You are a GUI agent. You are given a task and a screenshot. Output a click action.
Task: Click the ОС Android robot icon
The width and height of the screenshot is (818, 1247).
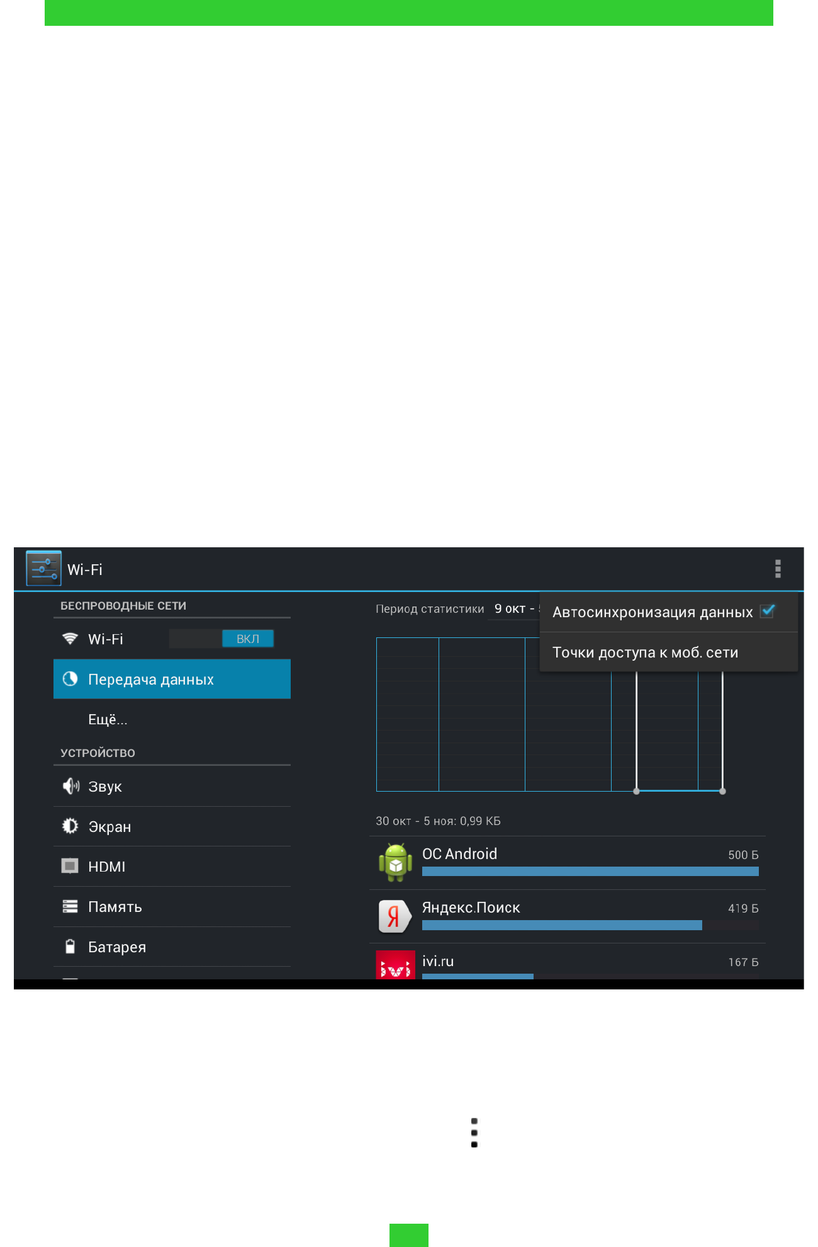[395, 862]
